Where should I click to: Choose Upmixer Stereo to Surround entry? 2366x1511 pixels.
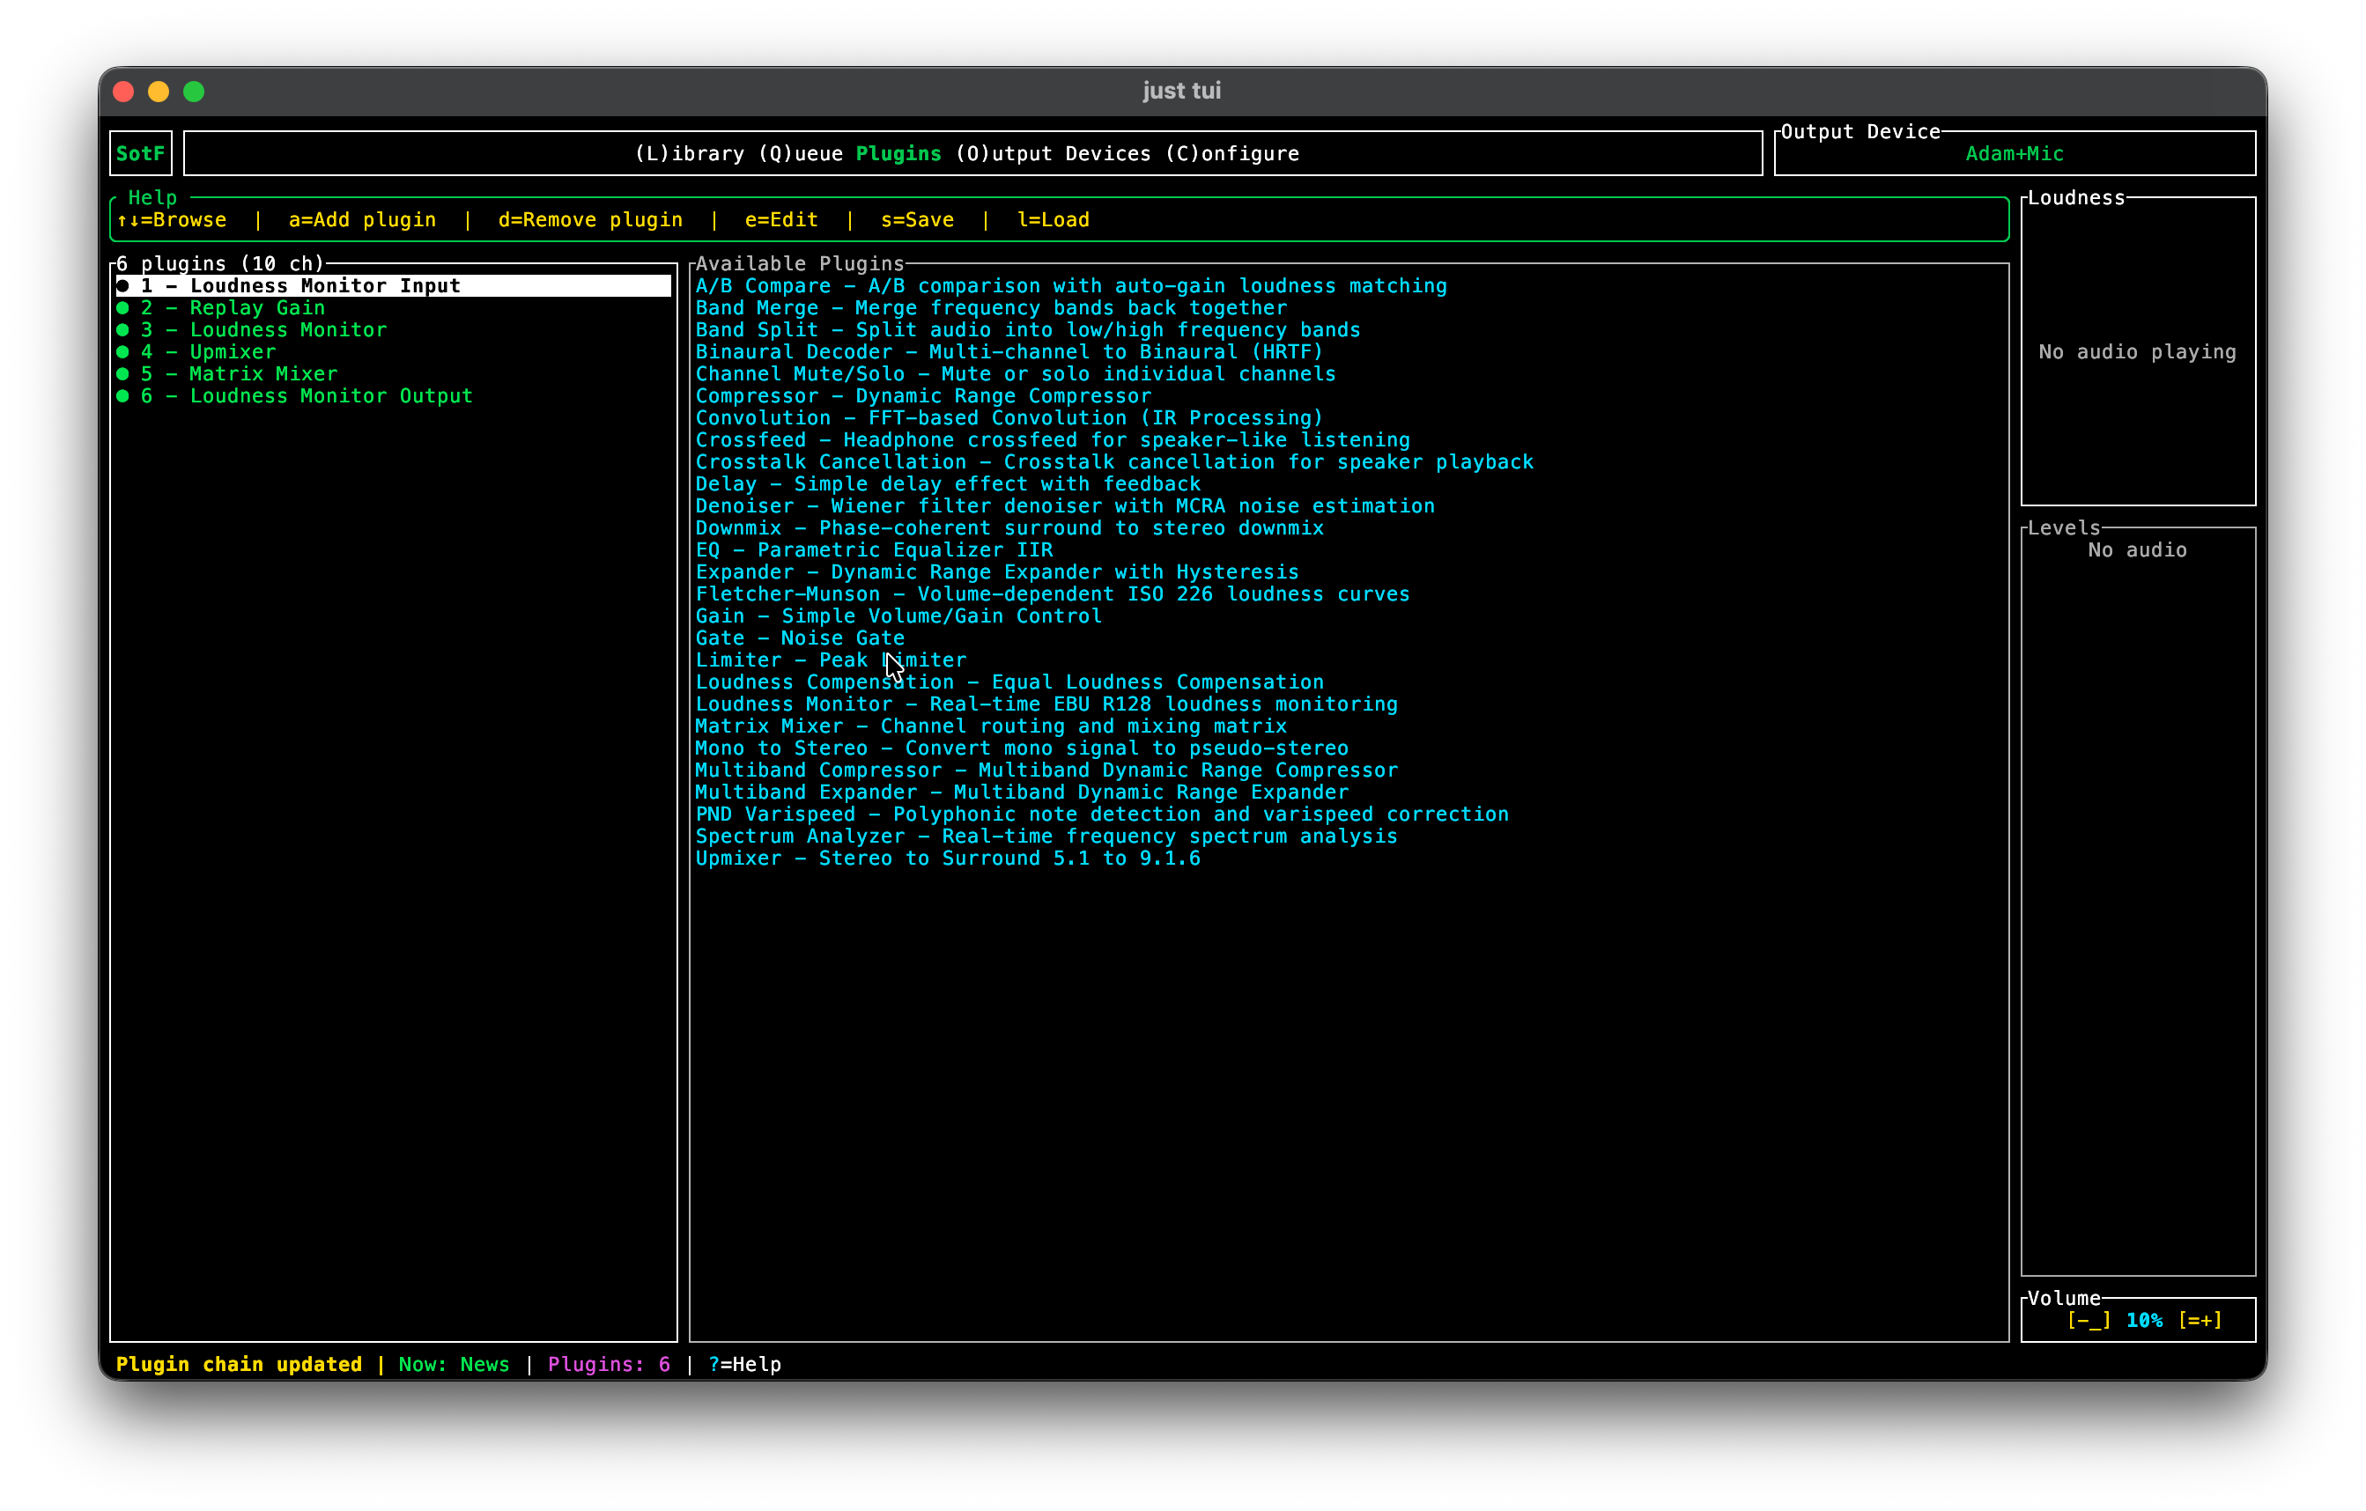(x=948, y=859)
